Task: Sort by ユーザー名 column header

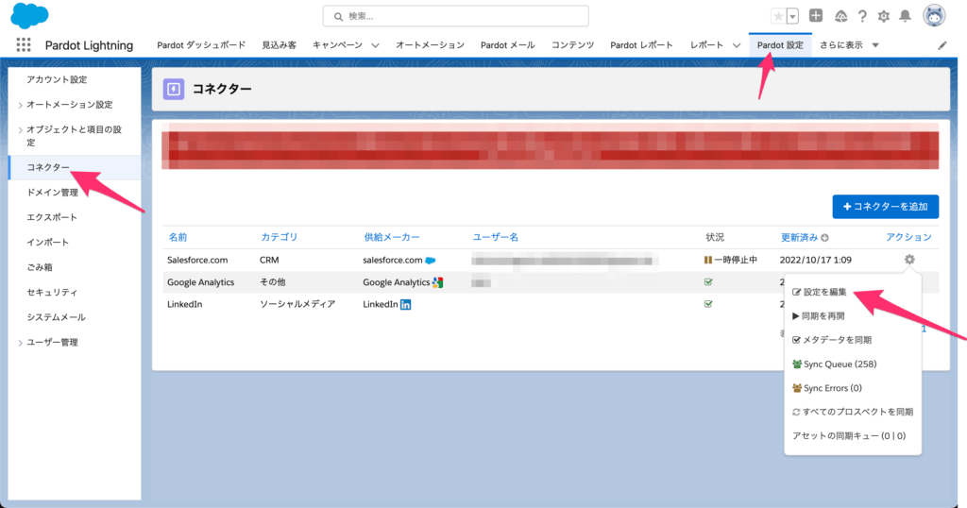Action: [495, 237]
